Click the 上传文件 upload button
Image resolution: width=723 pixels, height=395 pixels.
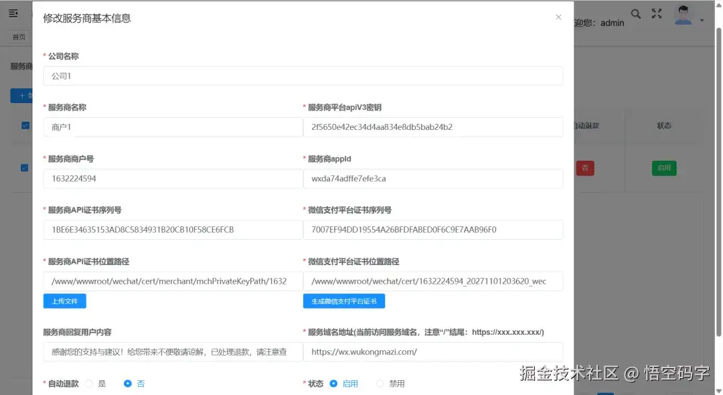tap(64, 301)
